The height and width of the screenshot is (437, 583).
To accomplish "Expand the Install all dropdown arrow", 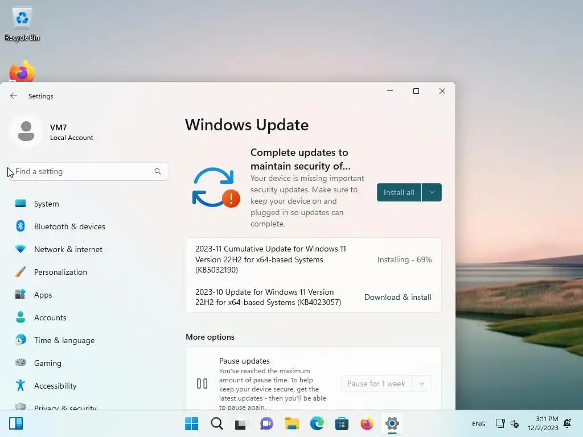I will tap(432, 192).
